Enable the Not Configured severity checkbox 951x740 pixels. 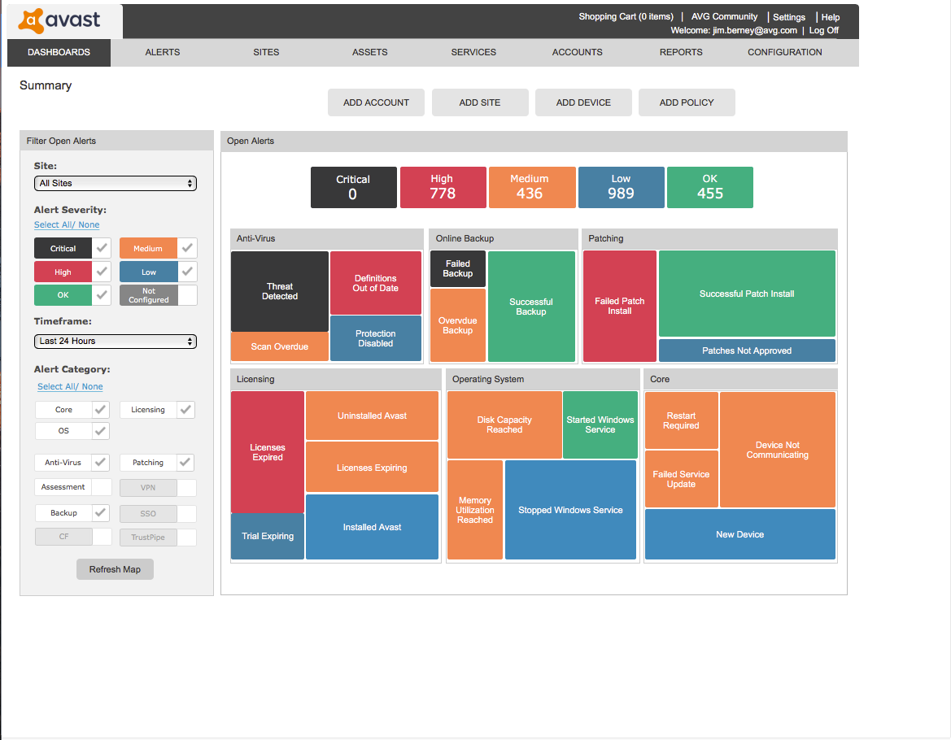point(187,295)
